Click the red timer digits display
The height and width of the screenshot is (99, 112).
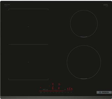pyautogui.click(x=70, y=89)
